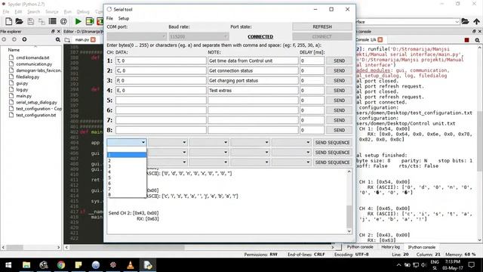Click SEND for channel 2 Get connection status
Screen dimensions: 483x272
coord(339,70)
